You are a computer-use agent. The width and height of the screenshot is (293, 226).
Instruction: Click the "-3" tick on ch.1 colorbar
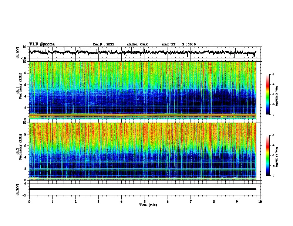[273, 75]
